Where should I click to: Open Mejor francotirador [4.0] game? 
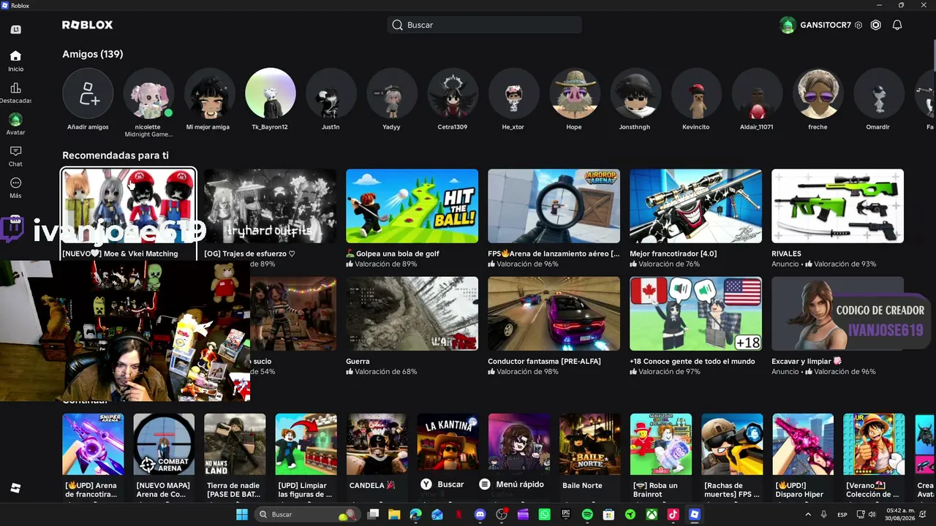click(x=695, y=206)
